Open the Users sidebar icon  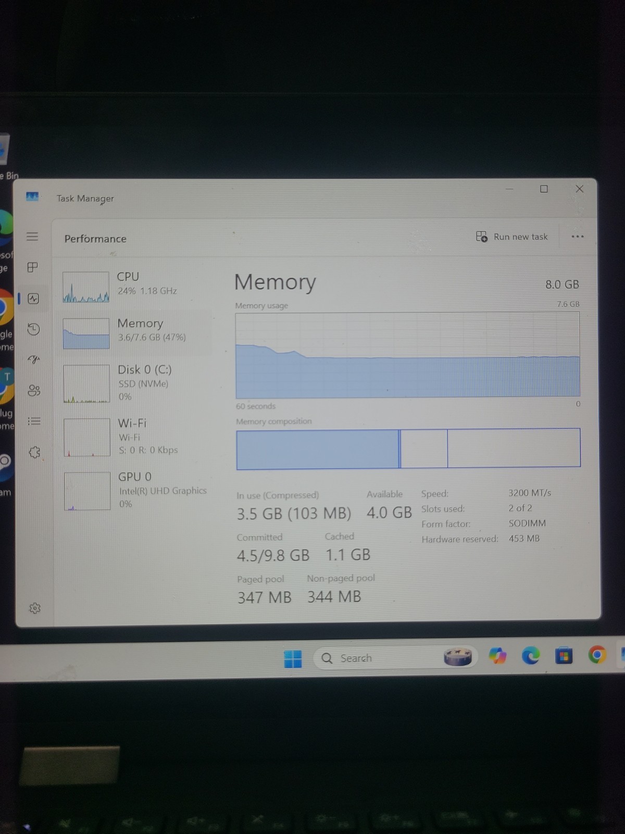(34, 390)
